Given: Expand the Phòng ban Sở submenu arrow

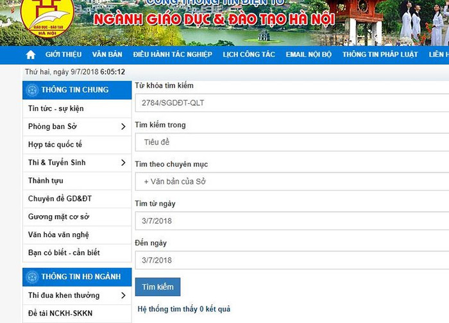Looking at the screenshot, I should coord(123,126).
